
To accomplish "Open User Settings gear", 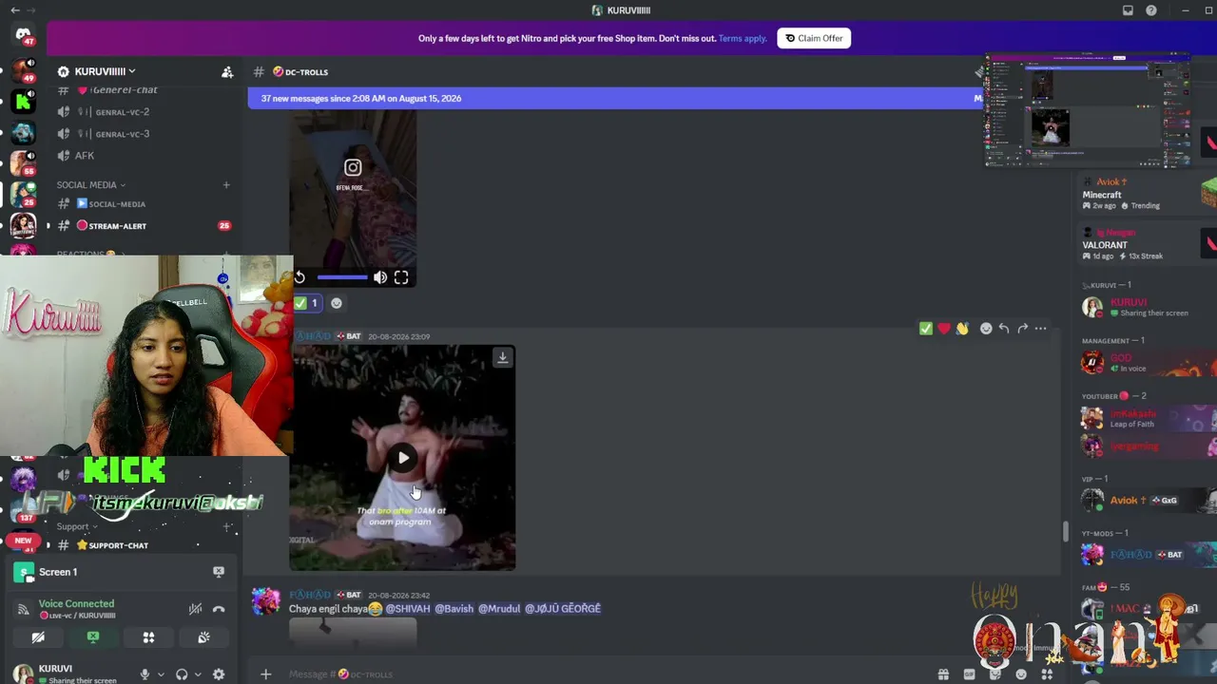I will (219, 674).
